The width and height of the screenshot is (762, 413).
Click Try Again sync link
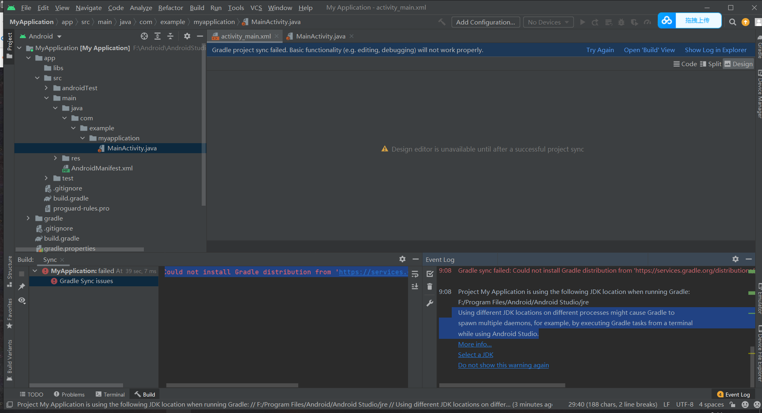click(600, 50)
